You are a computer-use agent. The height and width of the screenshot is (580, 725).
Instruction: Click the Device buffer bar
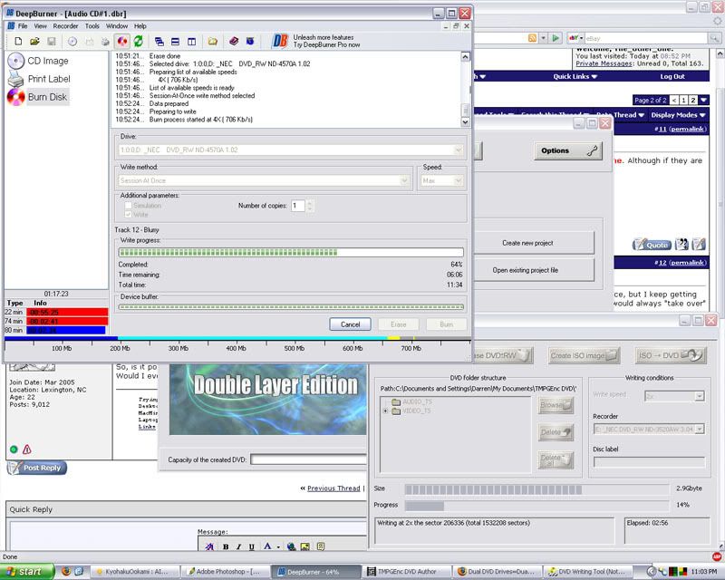[291, 306]
